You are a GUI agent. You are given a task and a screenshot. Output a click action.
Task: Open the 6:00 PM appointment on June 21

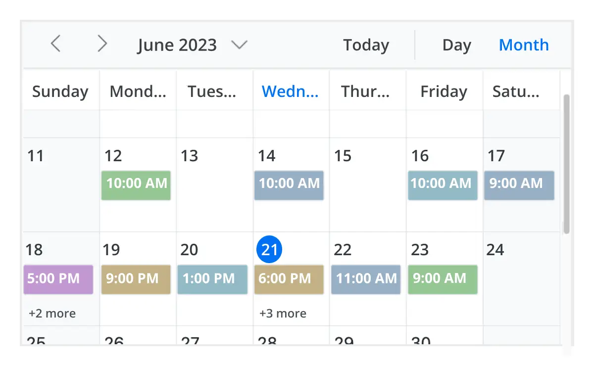(x=289, y=279)
